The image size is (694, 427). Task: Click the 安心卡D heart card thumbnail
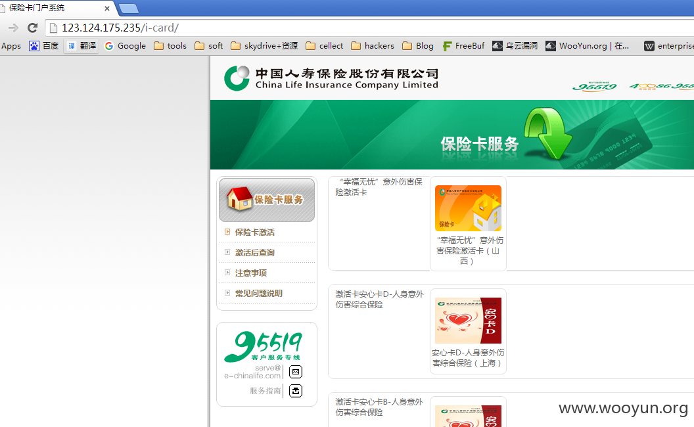pos(468,321)
